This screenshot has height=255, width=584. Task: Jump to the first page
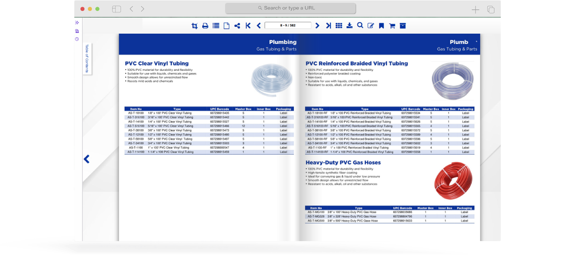click(x=248, y=26)
